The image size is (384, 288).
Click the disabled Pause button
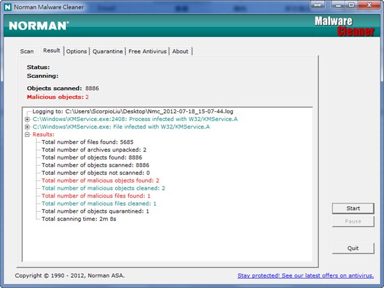click(x=353, y=221)
